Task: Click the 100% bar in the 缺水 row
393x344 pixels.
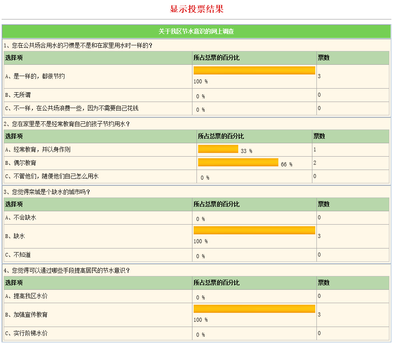Action: tap(254, 230)
